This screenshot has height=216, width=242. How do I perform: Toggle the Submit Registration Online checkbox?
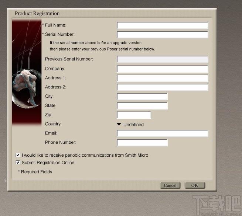pos(18,163)
